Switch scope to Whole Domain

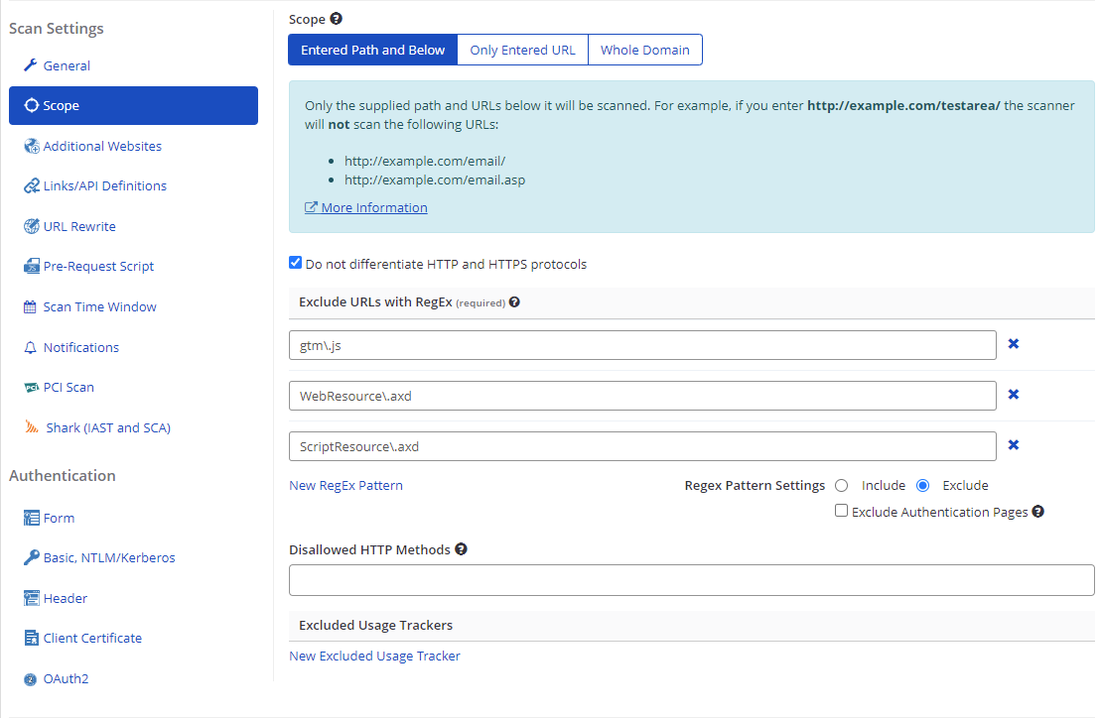coord(644,51)
